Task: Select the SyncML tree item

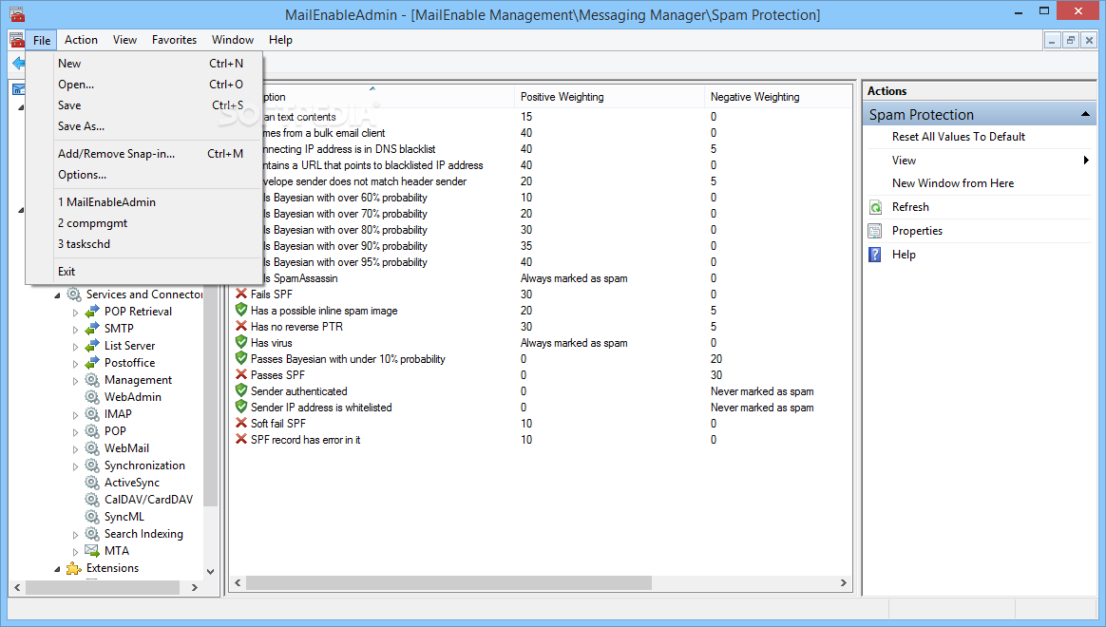Action: [x=124, y=517]
